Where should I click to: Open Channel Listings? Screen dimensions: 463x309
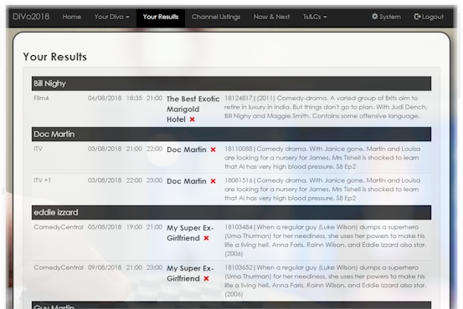pos(216,17)
